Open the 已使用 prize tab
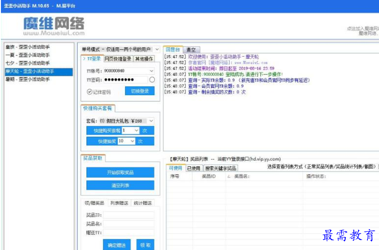Screen dimensions: 379x250 click(193, 168)
